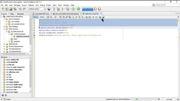The height and width of the screenshot is (101, 180).
Task: Click the help icon below the Navigator list
Action: click(3, 95)
